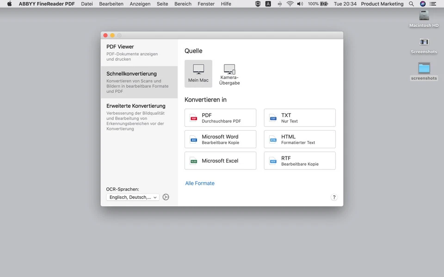
Task: Select the Microsoft Excel format icon
Action: 193,161
